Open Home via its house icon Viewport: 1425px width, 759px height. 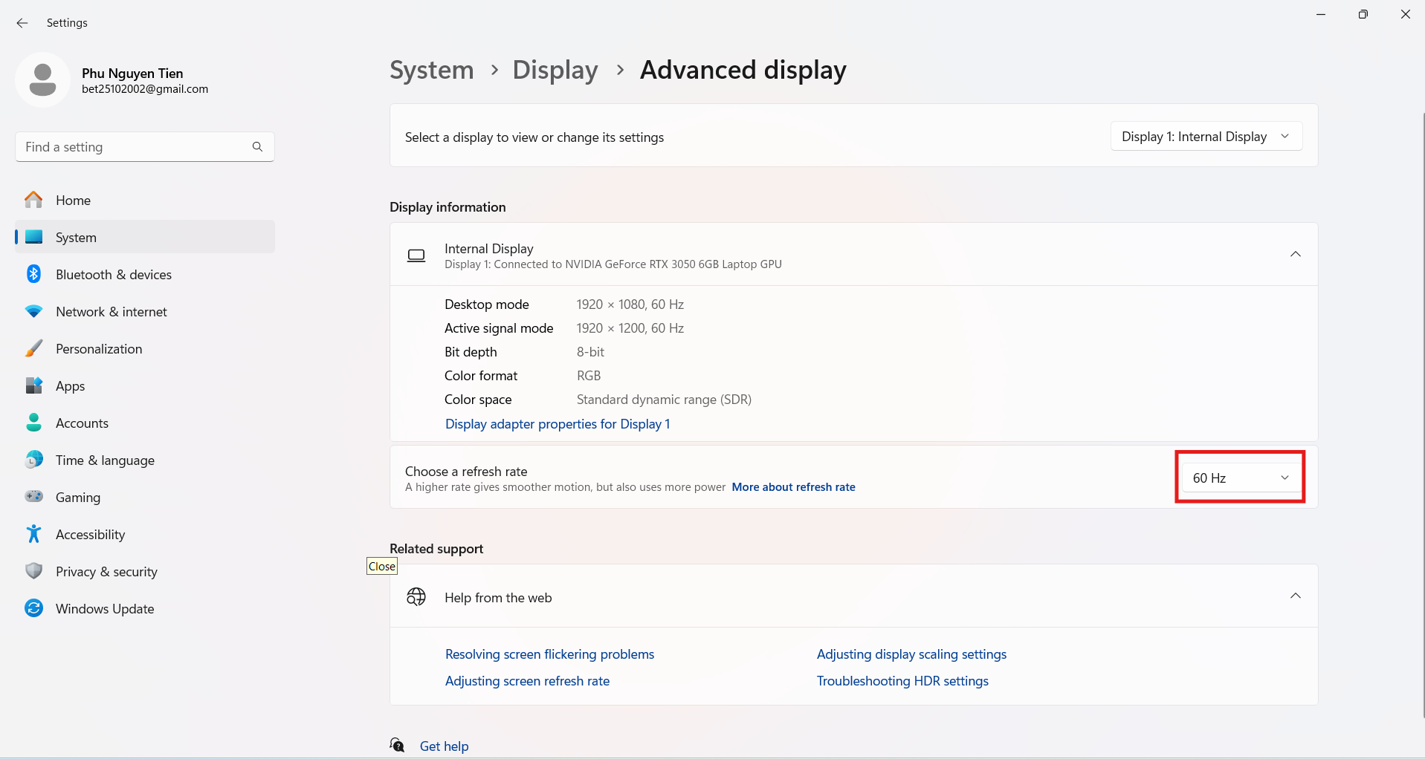33,200
